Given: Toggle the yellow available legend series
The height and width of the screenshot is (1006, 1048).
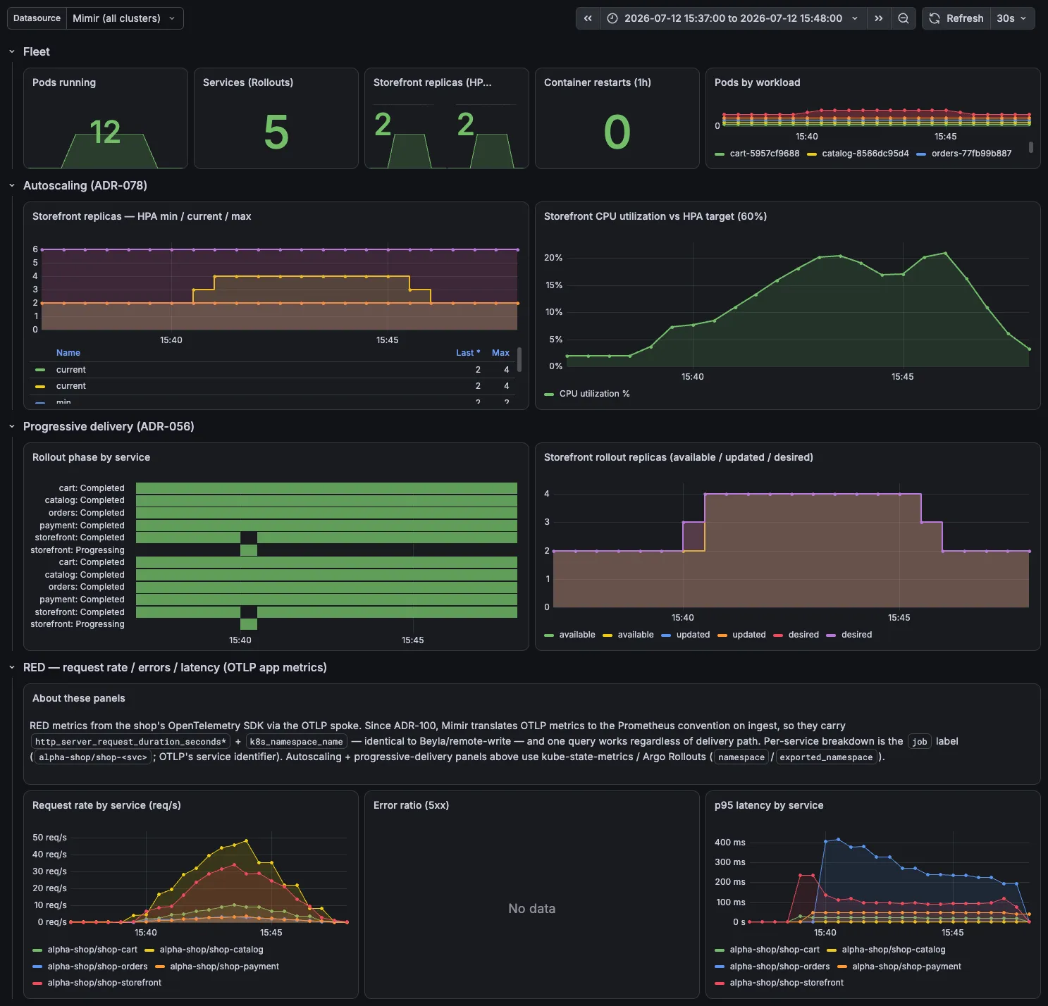Looking at the screenshot, I should pyautogui.click(x=636, y=635).
